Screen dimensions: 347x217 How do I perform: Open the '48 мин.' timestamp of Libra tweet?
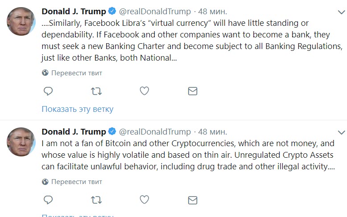point(212,12)
